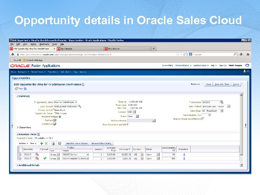Click the Save and Close button
The image size is (260, 195).
(222, 84)
